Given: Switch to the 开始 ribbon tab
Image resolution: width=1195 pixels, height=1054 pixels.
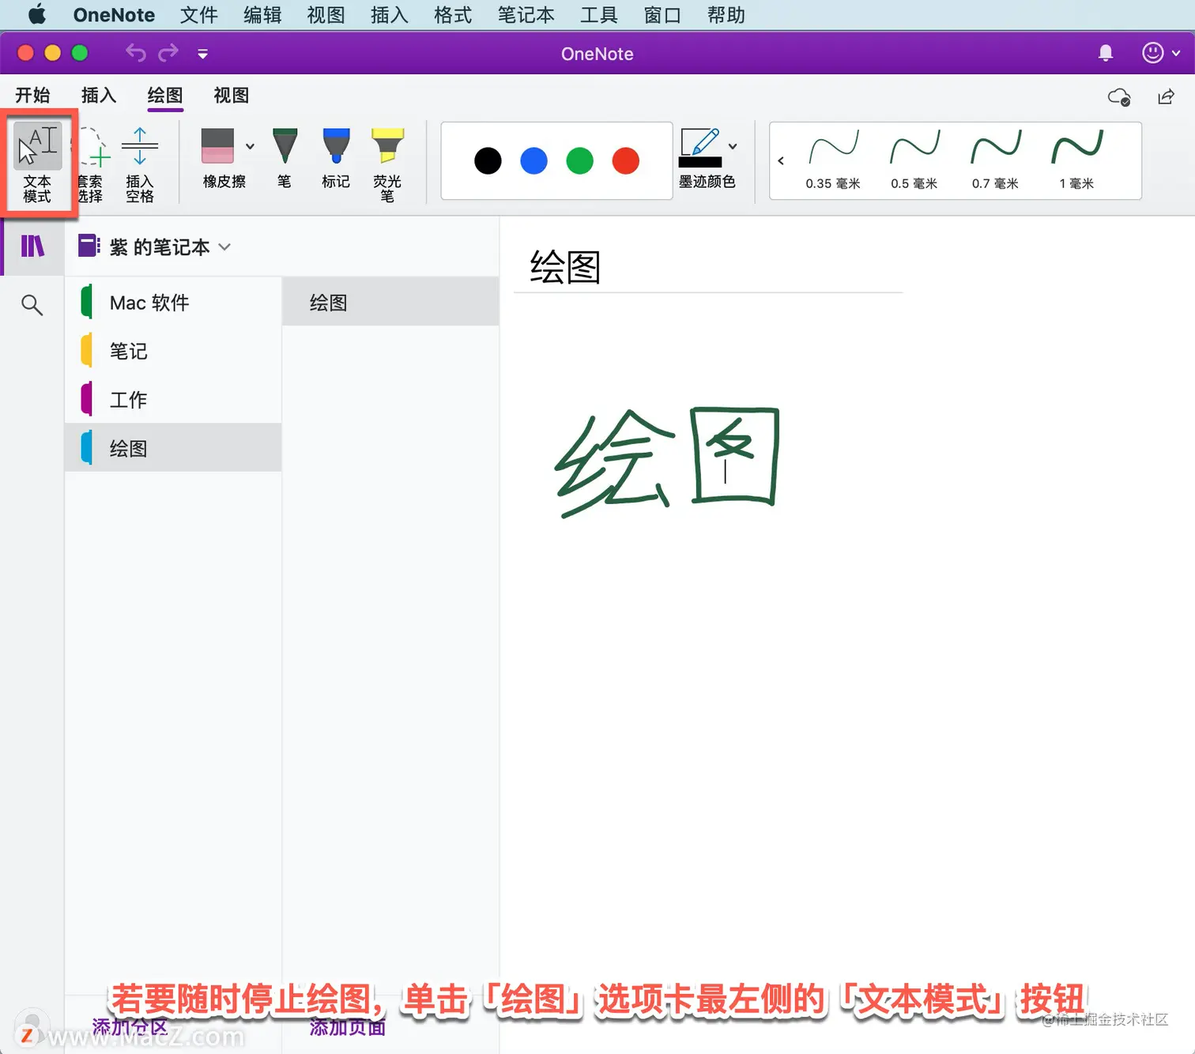Looking at the screenshot, I should pyautogui.click(x=32, y=96).
